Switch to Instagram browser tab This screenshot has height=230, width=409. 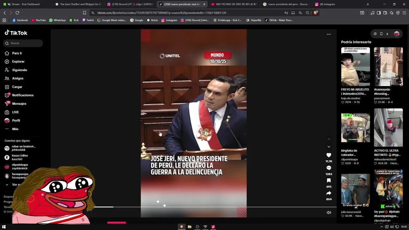tap(338, 4)
